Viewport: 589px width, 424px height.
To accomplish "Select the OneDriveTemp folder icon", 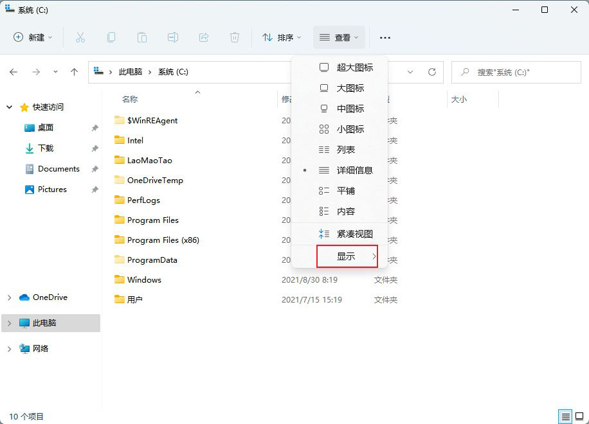I will [120, 180].
